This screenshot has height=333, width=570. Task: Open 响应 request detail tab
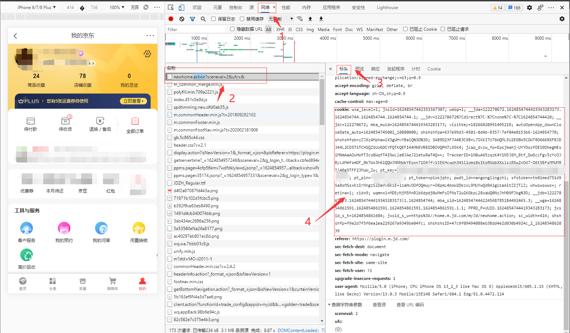tap(376, 69)
